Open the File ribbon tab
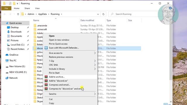Viewport: 187px width, 105px height. coord(6,8)
